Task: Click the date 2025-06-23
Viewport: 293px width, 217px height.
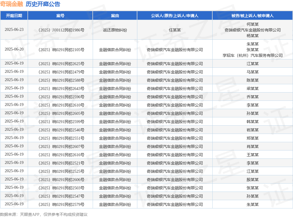Action: [14, 30]
